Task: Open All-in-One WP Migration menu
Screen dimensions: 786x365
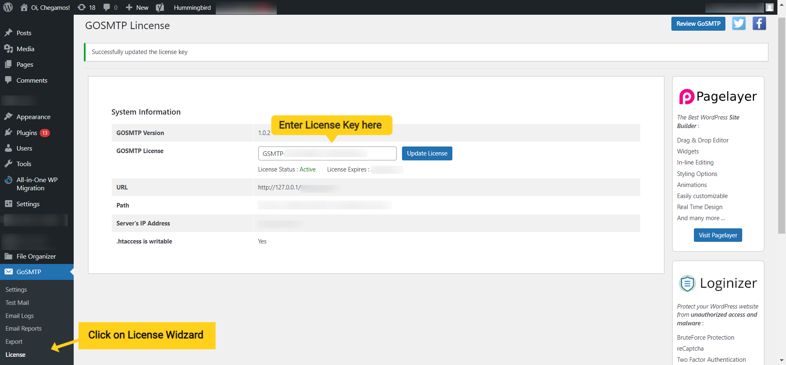Action: click(x=37, y=184)
